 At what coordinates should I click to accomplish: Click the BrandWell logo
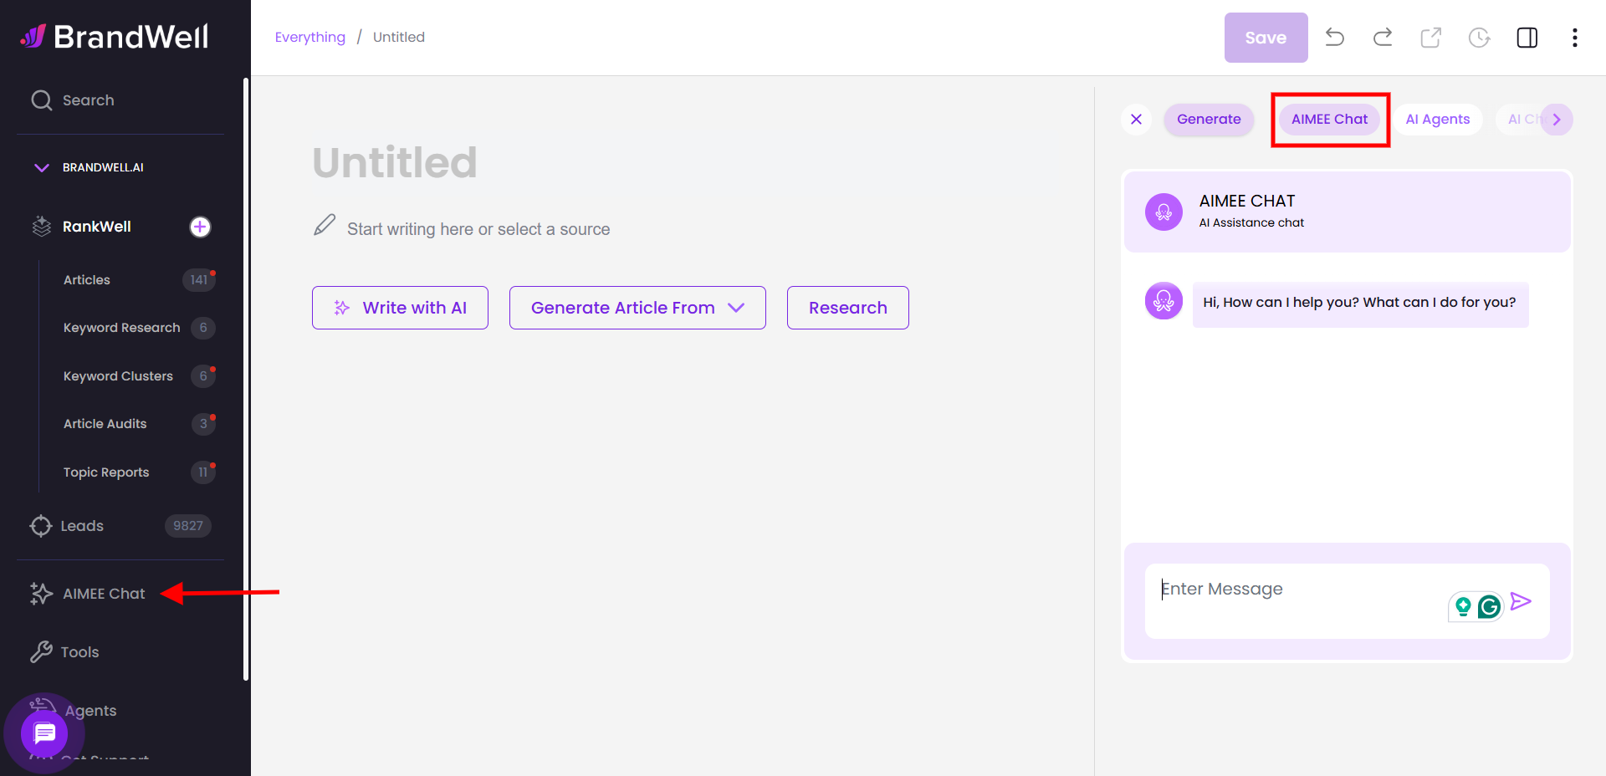[115, 37]
